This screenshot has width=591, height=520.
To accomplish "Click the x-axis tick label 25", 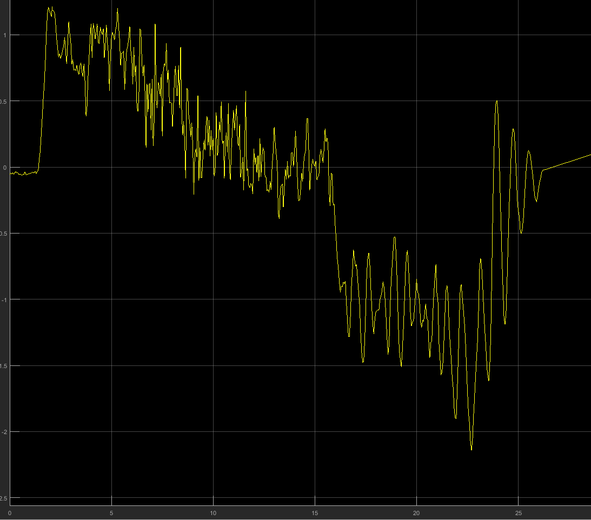I will pos(518,512).
